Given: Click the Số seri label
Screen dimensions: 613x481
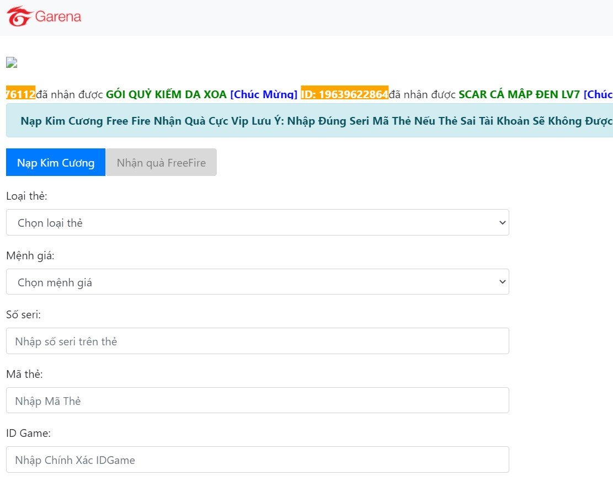Looking at the screenshot, I should tap(24, 314).
